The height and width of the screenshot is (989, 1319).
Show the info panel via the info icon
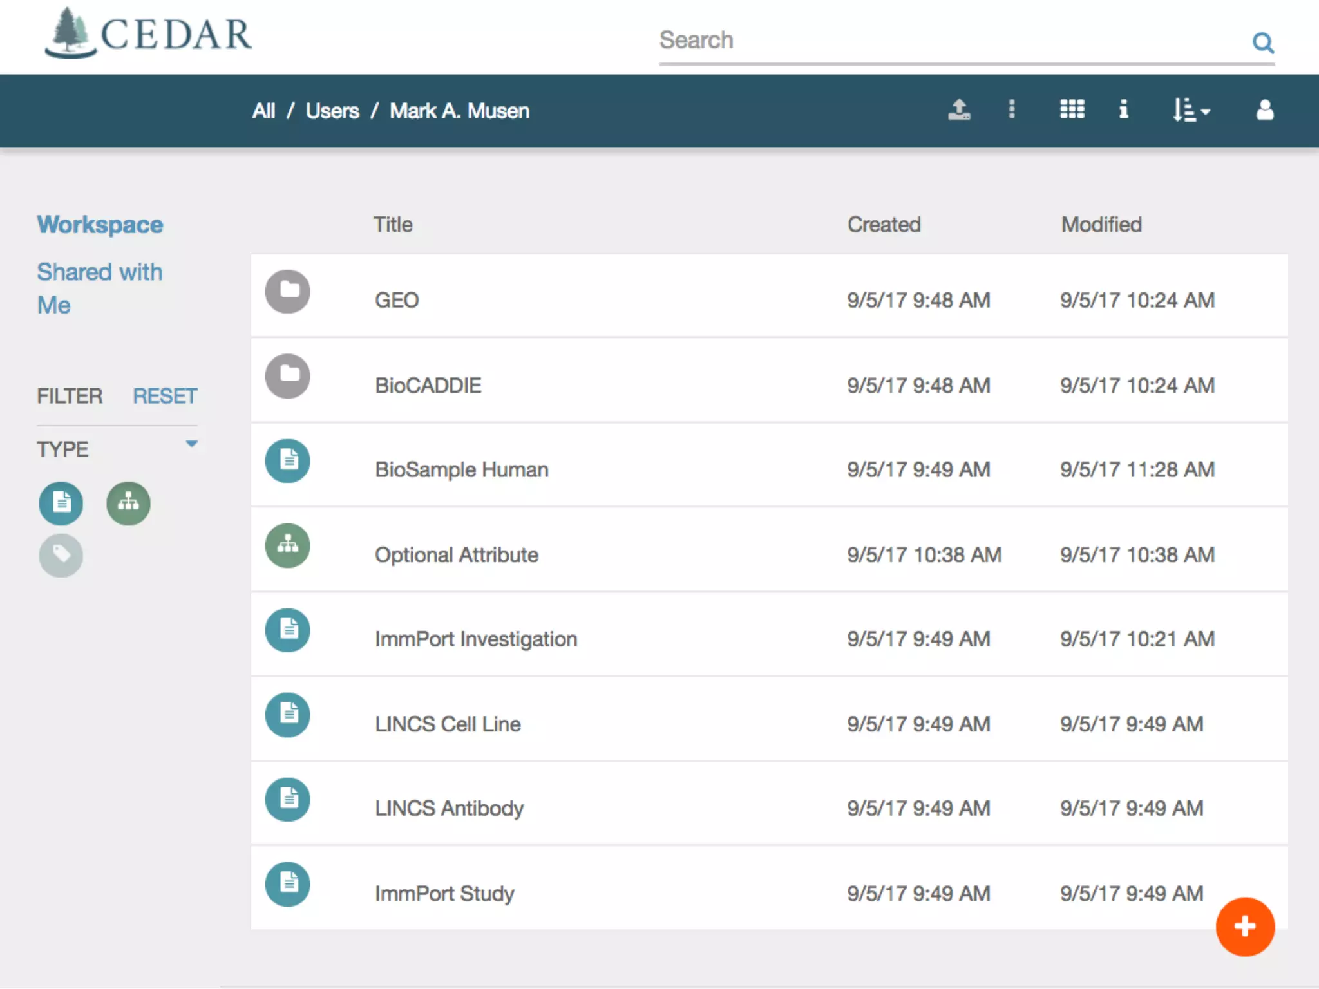tap(1123, 110)
